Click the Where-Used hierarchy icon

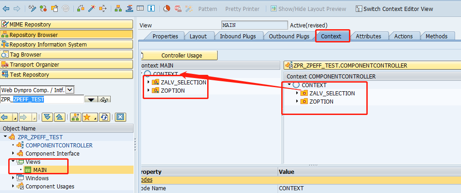tap(118, 9)
